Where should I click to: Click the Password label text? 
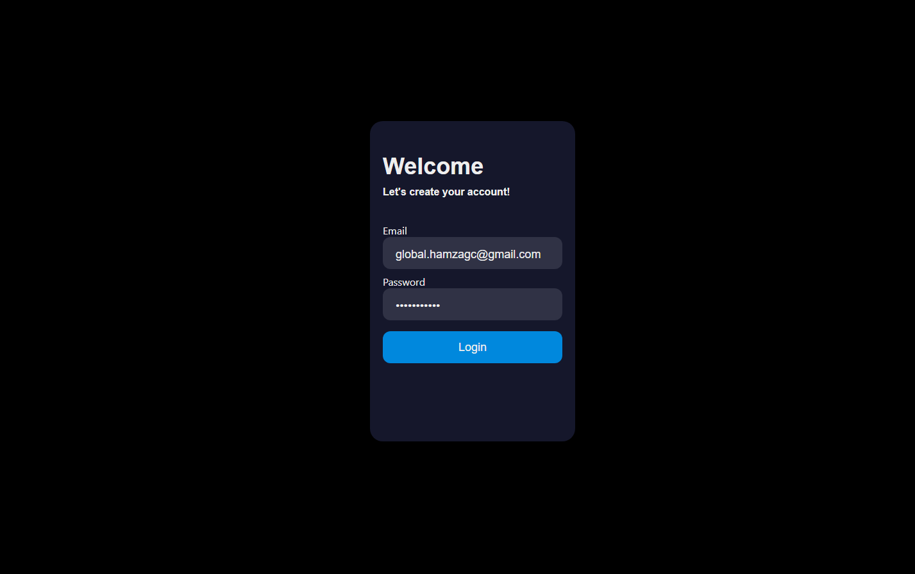(404, 282)
